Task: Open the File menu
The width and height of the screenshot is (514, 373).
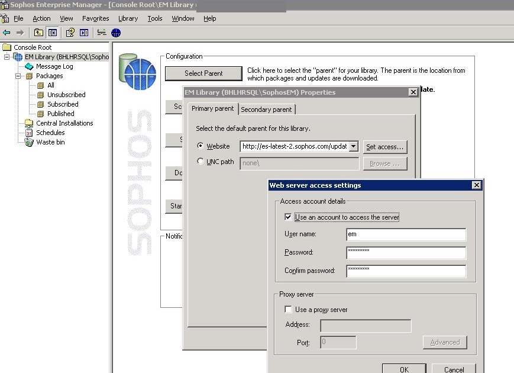Action: (x=18, y=18)
